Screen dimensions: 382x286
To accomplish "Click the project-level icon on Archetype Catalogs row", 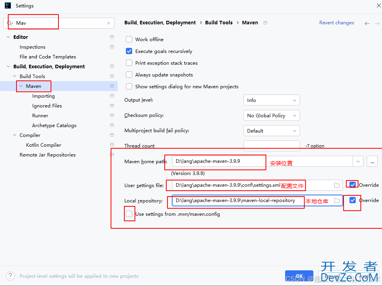I will tap(112, 125).
